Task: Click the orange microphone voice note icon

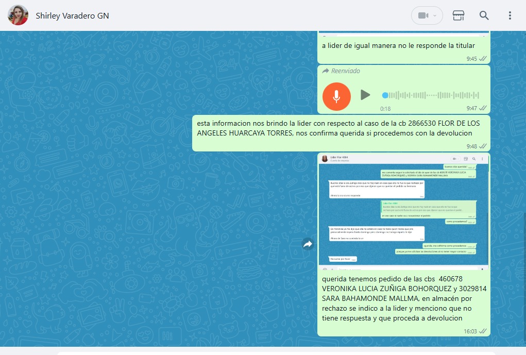Action: pos(336,96)
